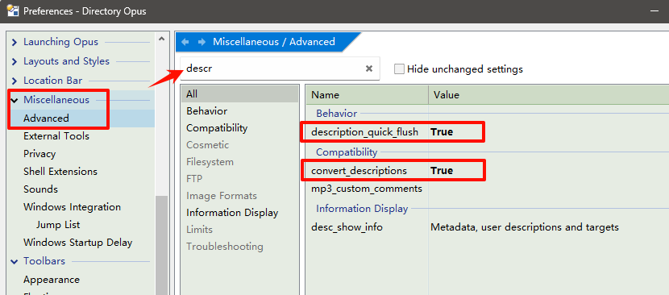This screenshot has width=669, height=295.
Task: Select the All filter category
Action: coord(239,94)
